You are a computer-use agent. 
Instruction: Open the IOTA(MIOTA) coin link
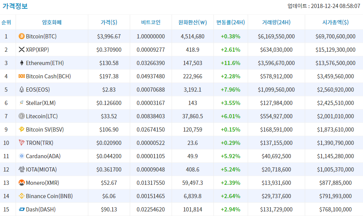pyautogui.click(x=41, y=169)
